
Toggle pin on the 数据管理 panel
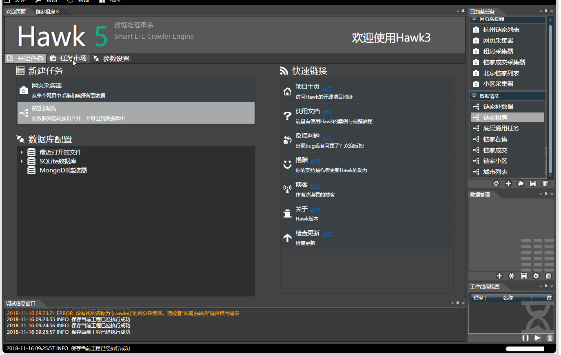pyautogui.click(x=546, y=194)
